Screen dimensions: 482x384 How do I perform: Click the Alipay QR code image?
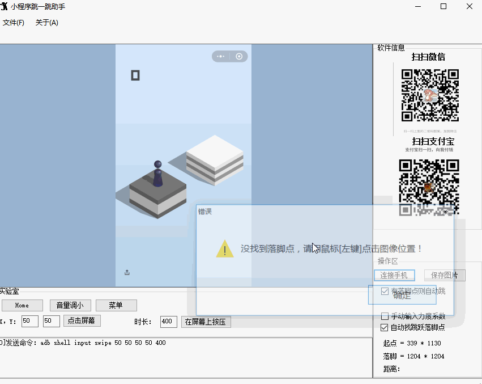pyautogui.click(x=429, y=187)
